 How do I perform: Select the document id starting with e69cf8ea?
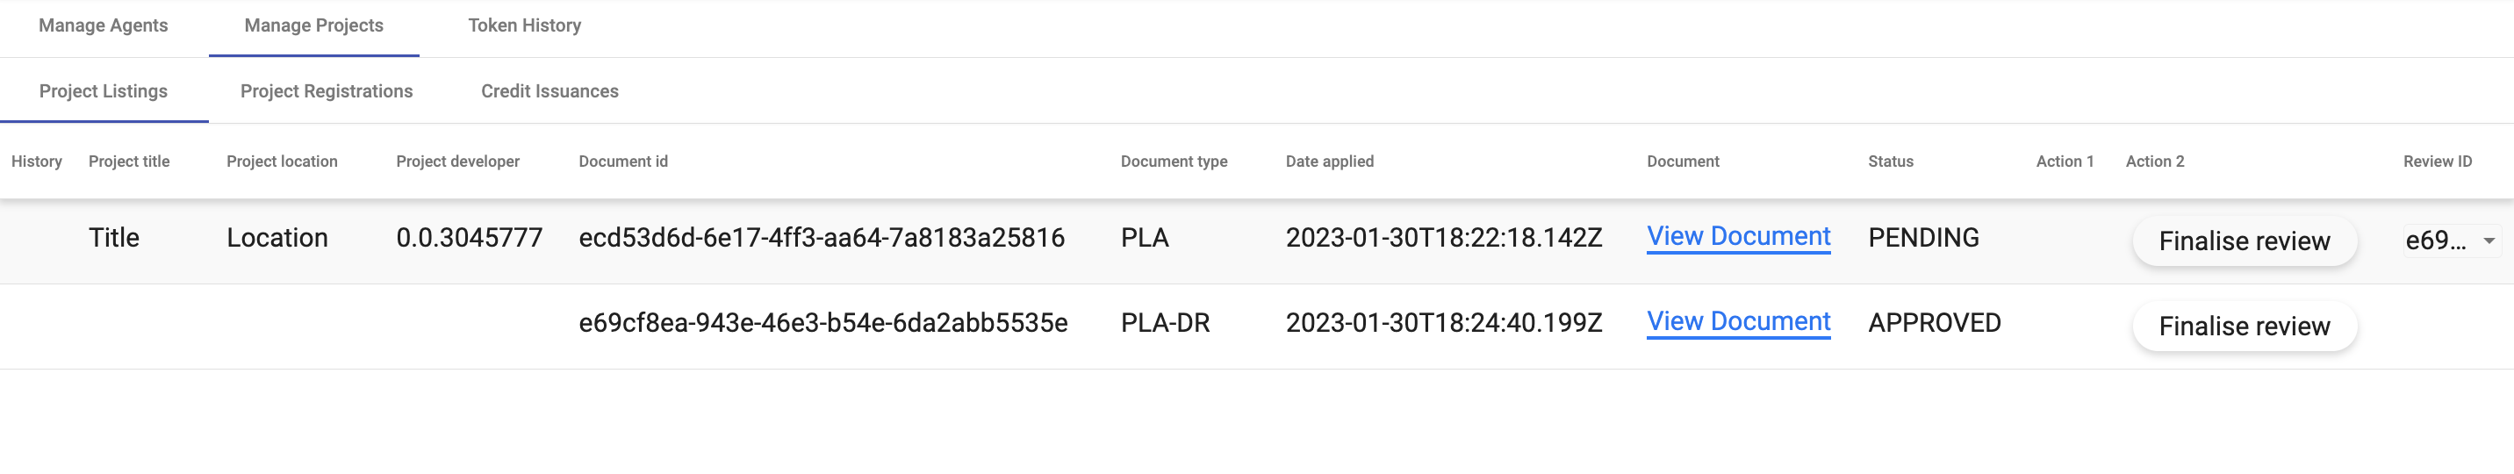pos(822,323)
